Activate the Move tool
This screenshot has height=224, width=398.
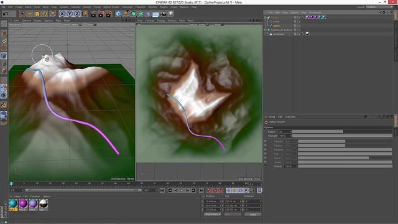[30, 14]
